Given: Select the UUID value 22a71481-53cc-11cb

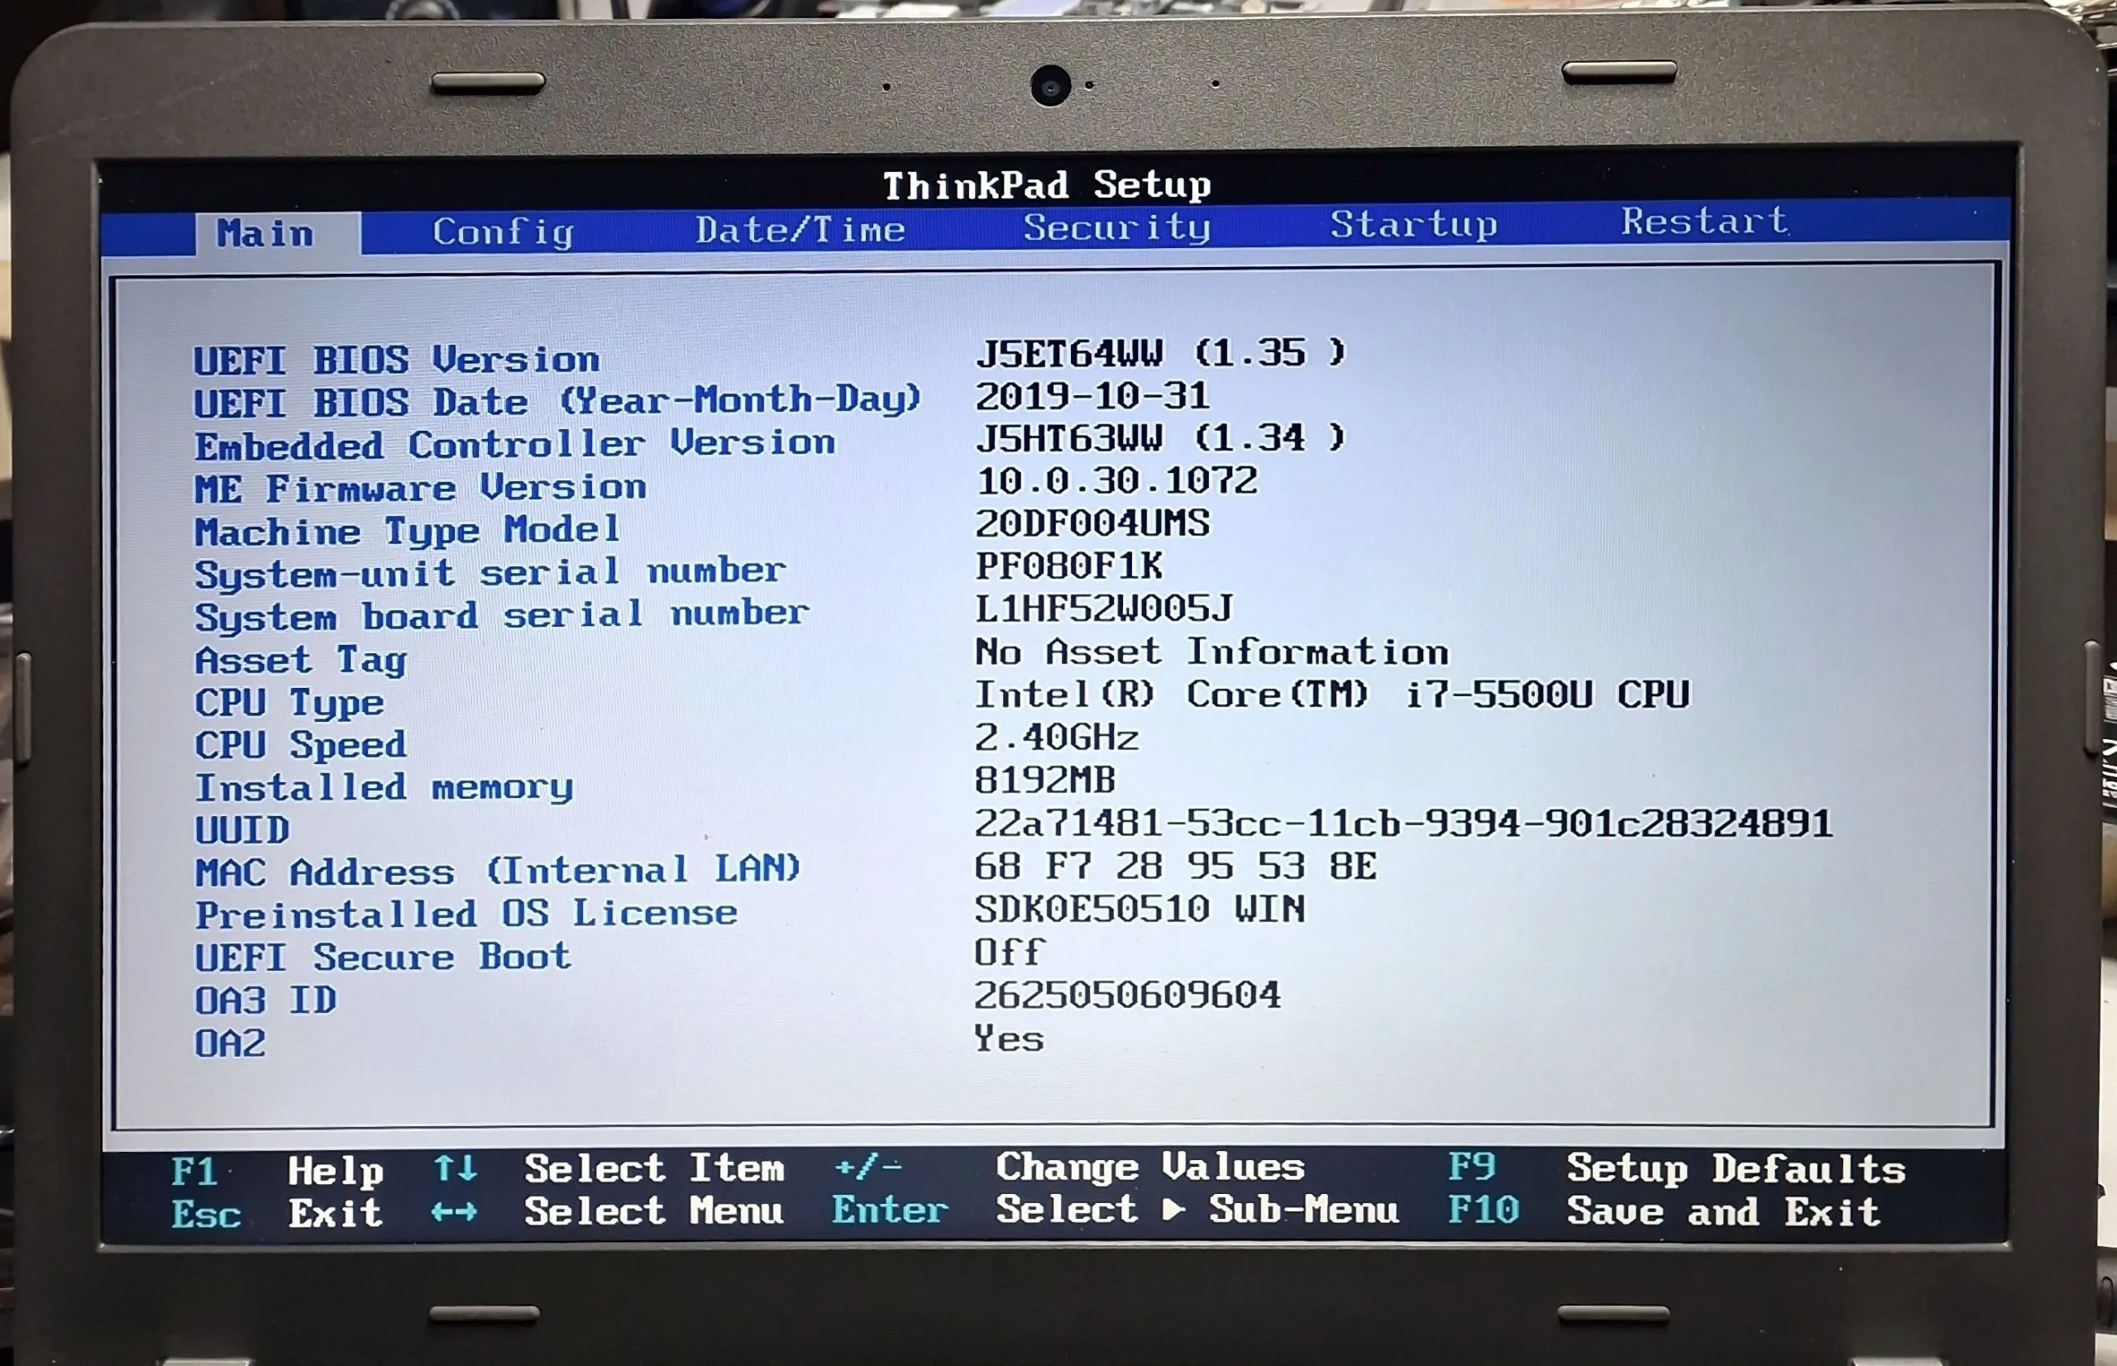Looking at the screenshot, I should pyautogui.click(x=1404, y=824).
